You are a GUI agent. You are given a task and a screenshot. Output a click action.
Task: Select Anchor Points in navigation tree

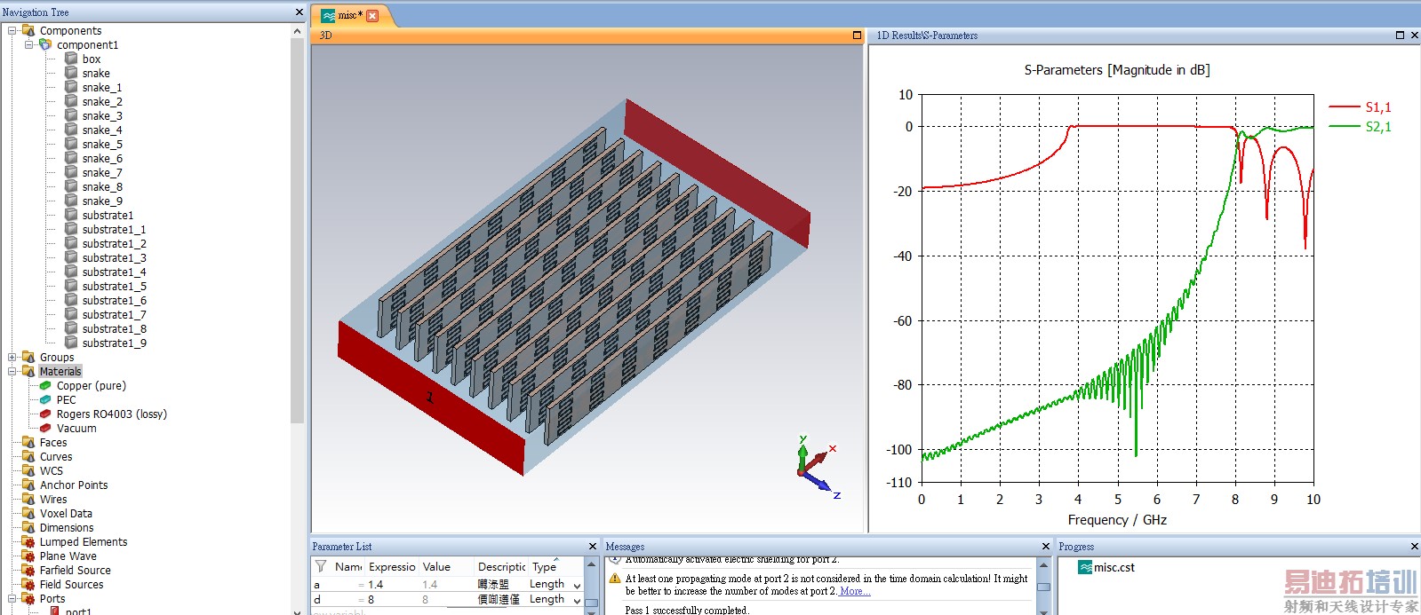(x=74, y=485)
